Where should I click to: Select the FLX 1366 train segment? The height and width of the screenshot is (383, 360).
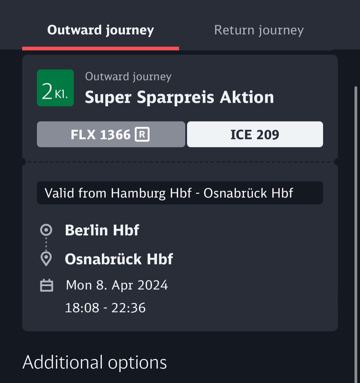coord(111,134)
